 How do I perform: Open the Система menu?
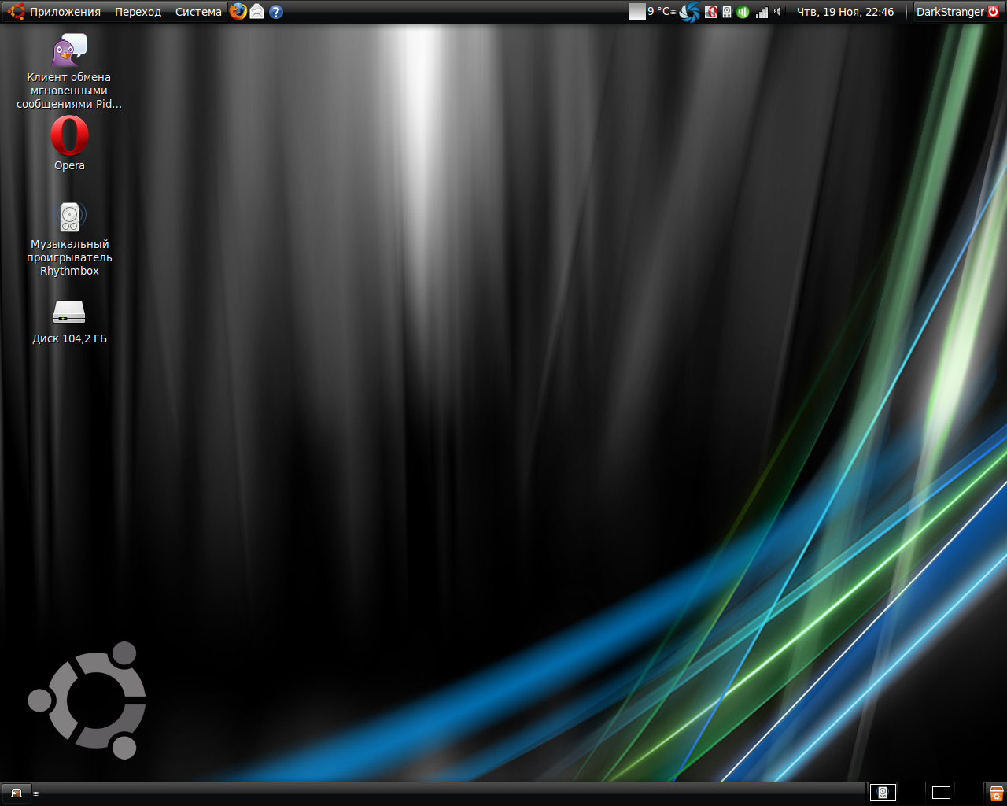coord(198,12)
